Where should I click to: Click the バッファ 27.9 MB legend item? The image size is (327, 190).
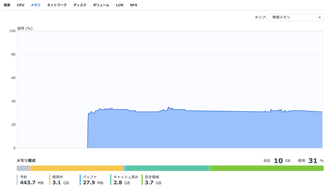(93, 180)
